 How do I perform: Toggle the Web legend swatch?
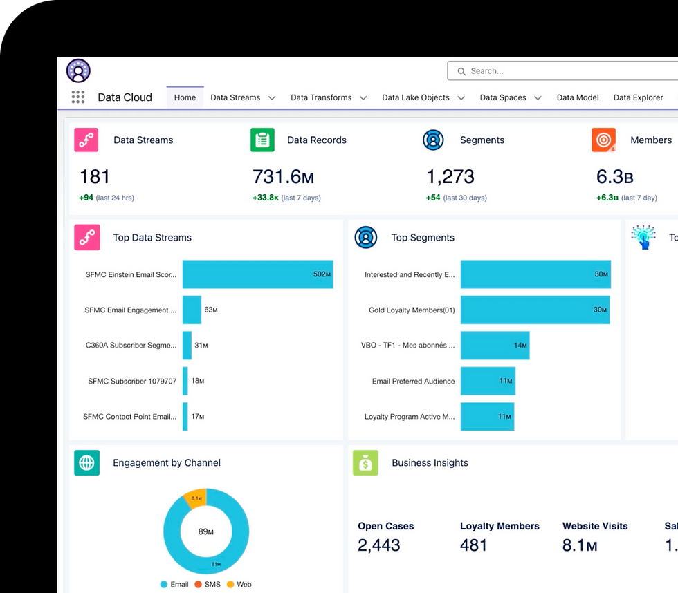click(x=230, y=585)
